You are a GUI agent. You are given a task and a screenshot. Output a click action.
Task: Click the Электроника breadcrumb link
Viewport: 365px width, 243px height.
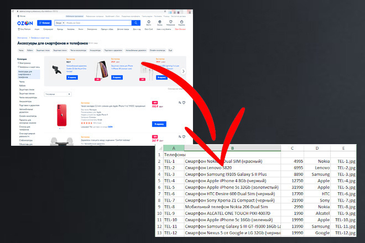(x=22, y=38)
